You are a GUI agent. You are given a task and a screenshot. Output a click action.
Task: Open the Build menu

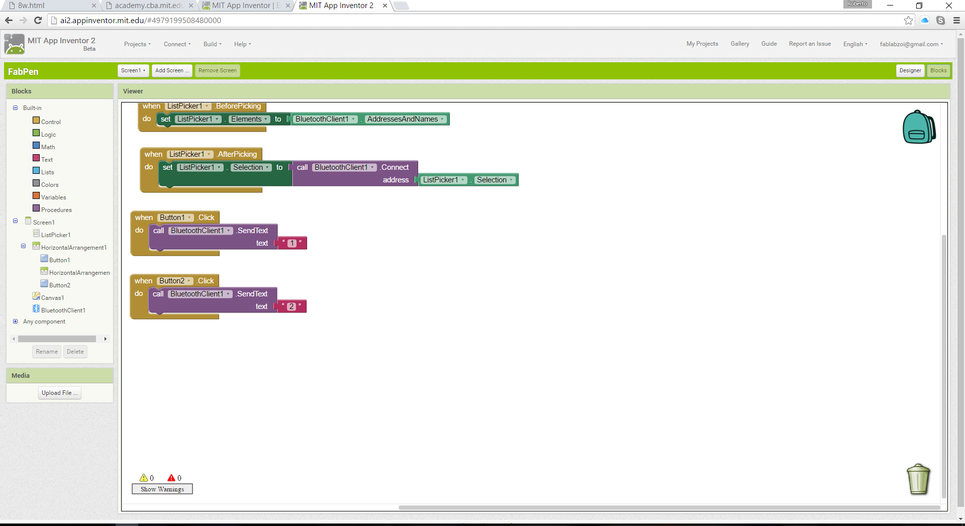coord(212,44)
